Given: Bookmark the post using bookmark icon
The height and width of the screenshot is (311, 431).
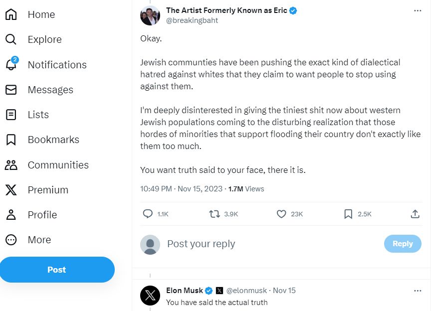Looking at the screenshot, I should tap(348, 214).
